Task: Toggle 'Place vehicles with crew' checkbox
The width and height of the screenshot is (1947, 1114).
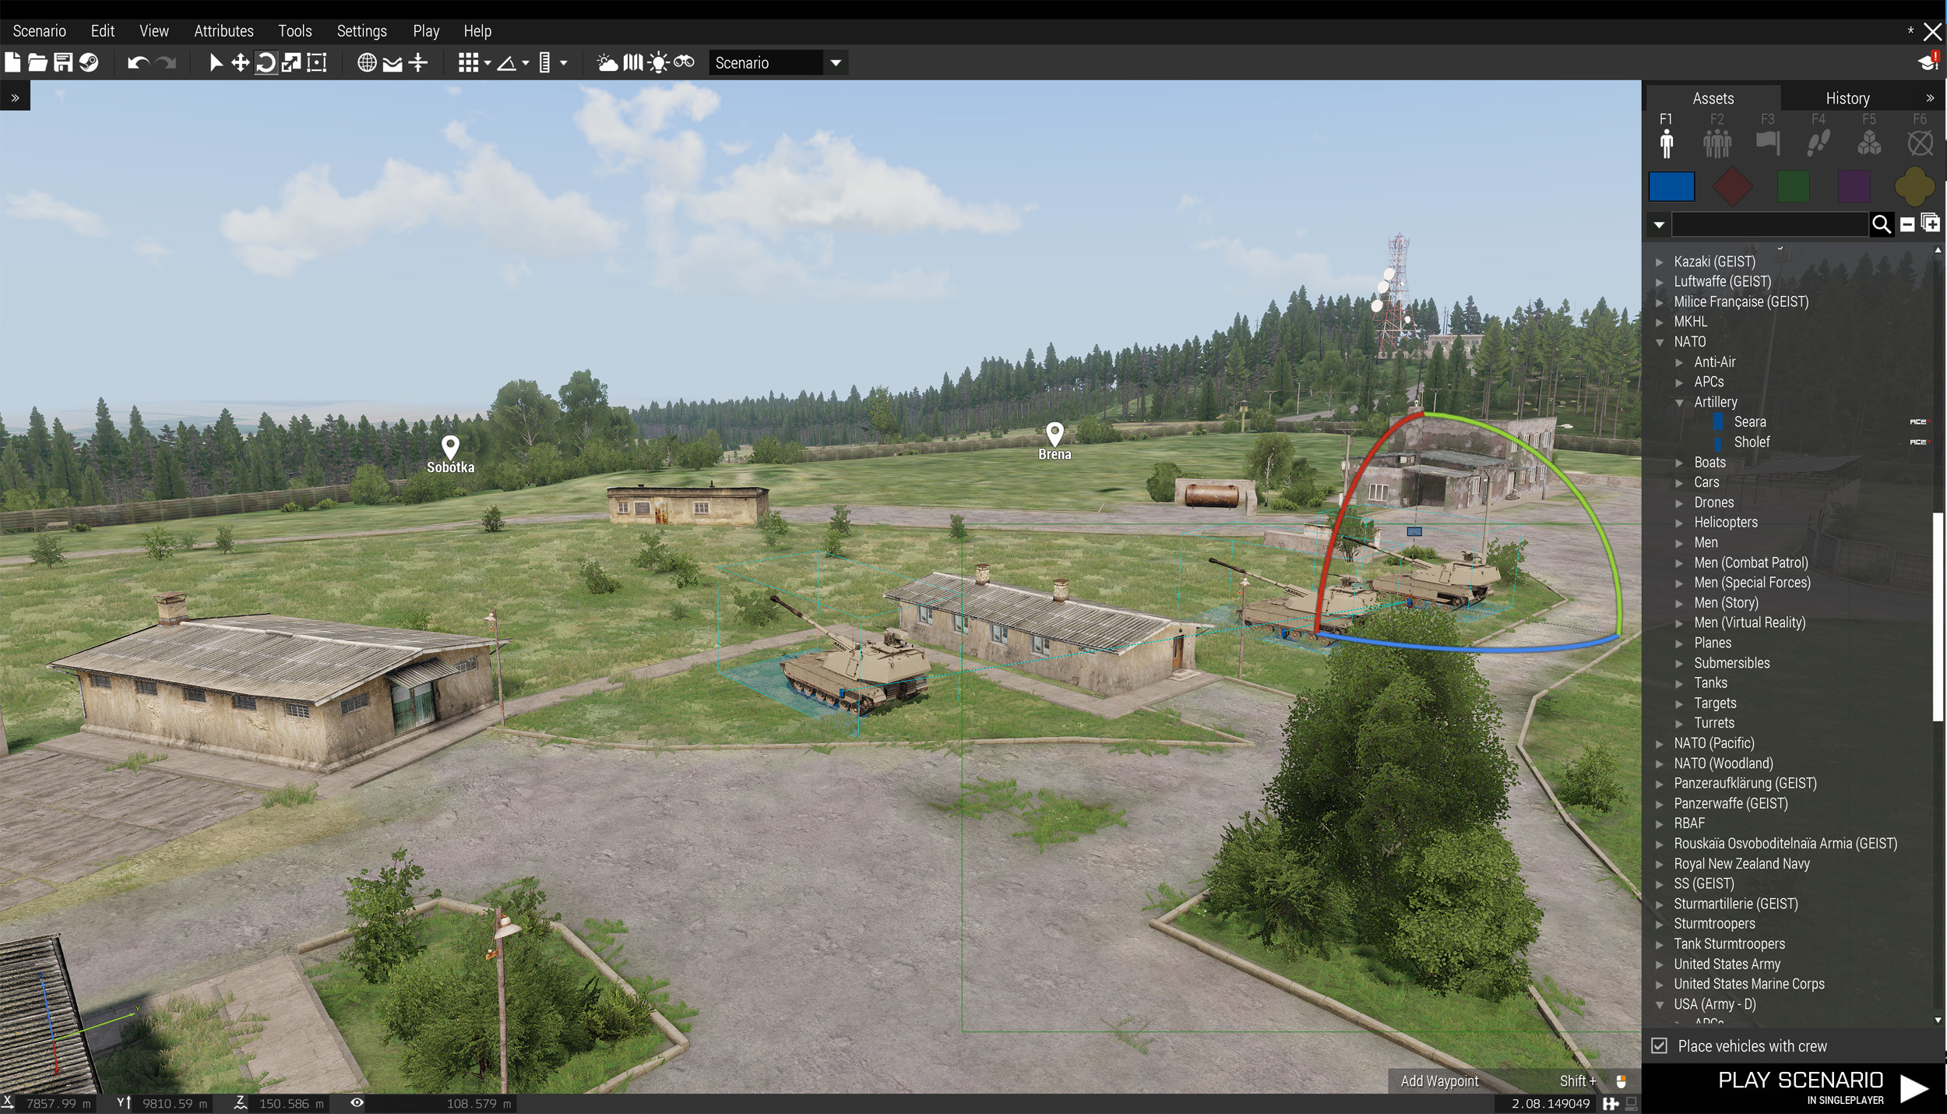Action: point(1660,1045)
